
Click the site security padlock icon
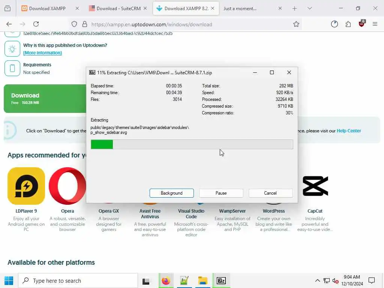point(85,24)
